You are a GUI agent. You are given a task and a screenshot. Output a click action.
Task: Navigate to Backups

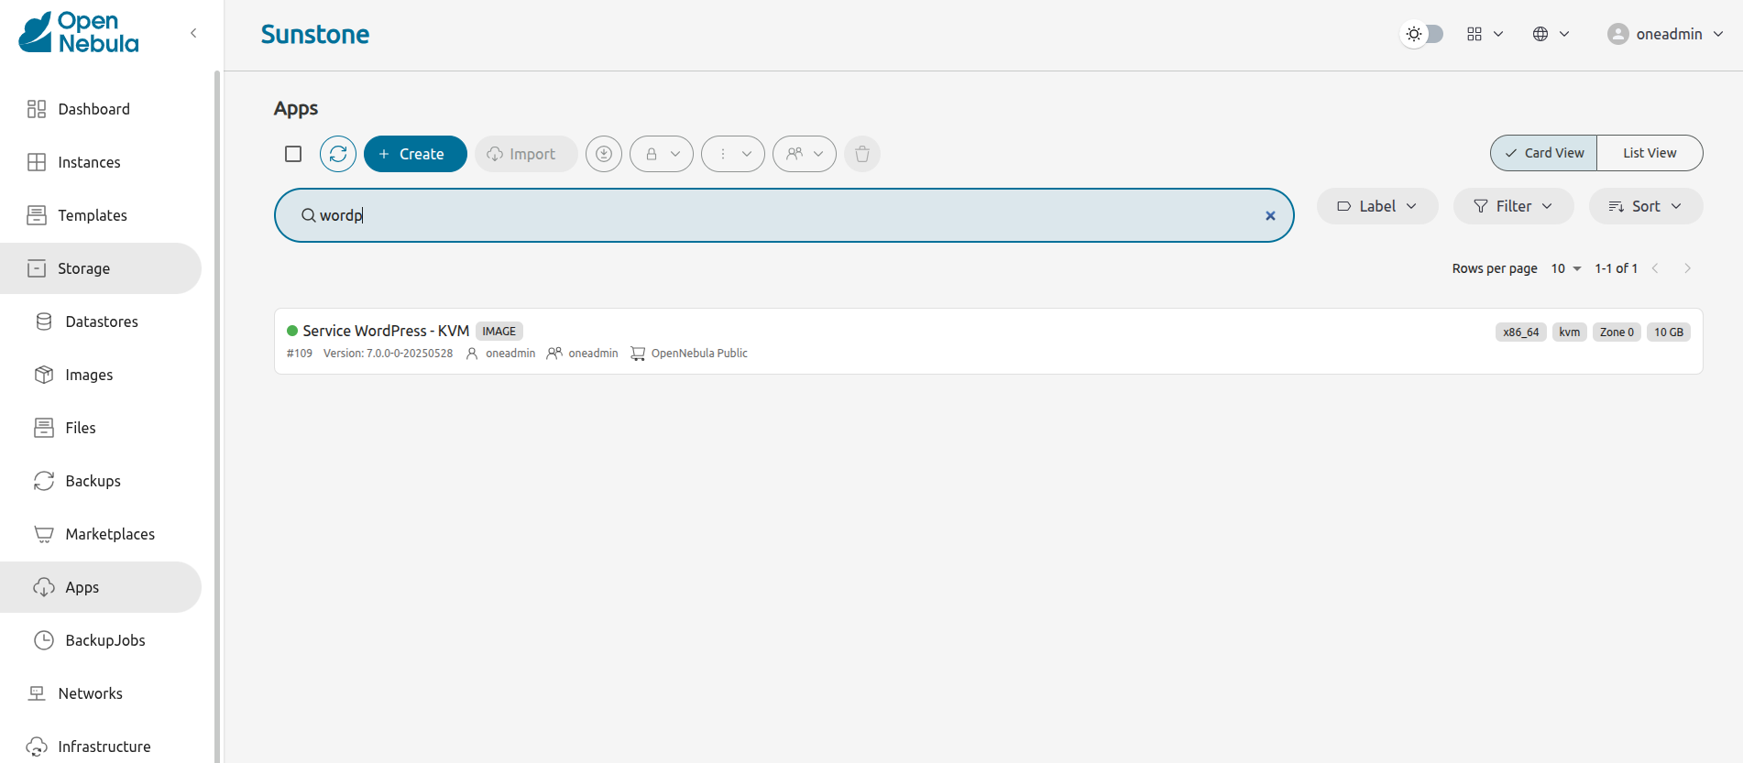click(101, 481)
